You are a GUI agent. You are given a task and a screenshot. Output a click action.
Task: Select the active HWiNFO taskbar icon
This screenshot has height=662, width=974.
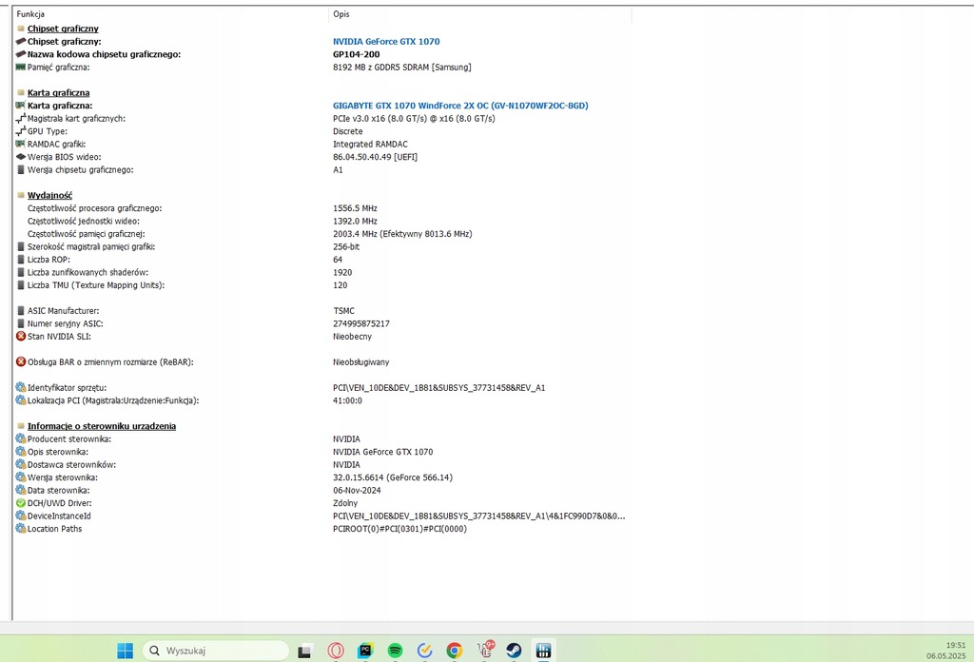tap(543, 651)
